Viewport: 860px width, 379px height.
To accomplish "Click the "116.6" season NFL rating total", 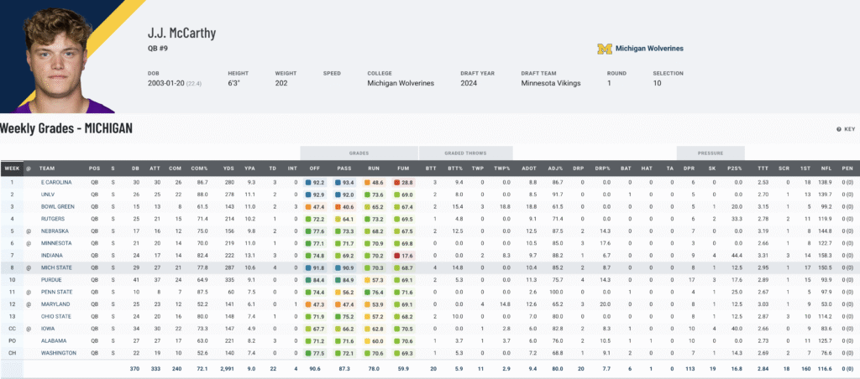I will (x=826, y=369).
